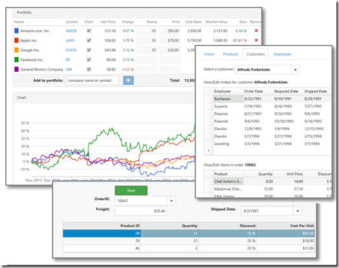The image size is (339, 268).
Task: Sort items by Unit Price header
Action: pyautogui.click(x=289, y=174)
